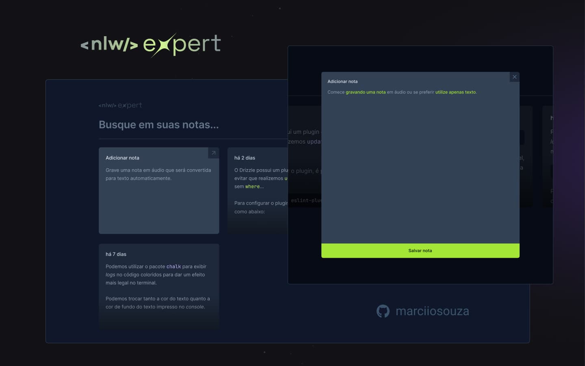The image size is (585, 366).
Task: Click the Adicionar nota dialog title
Action: pos(342,81)
